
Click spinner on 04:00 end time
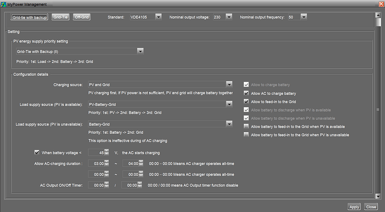[141, 163]
